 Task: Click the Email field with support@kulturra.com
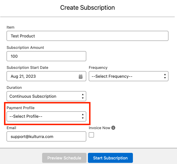point(46,137)
